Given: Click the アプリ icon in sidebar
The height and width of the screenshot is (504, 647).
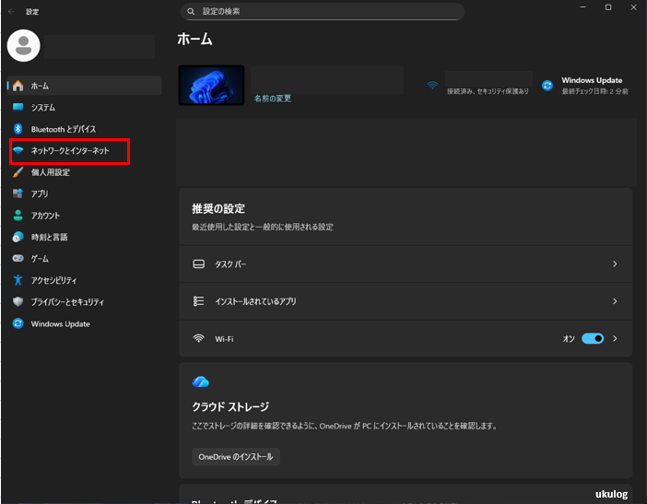Looking at the screenshot, I should click(18, 193).
